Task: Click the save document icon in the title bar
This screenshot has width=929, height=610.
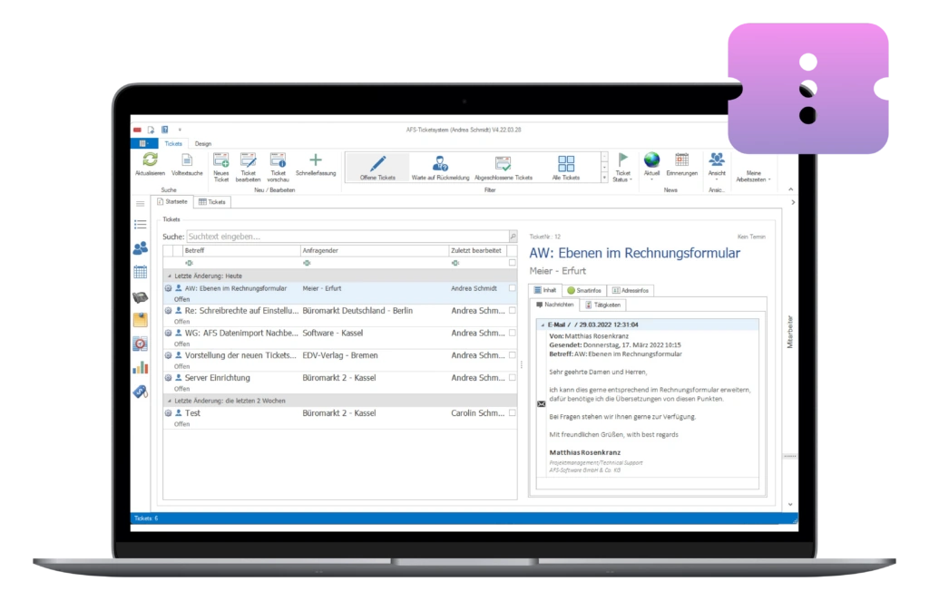Action: pyautogui.click(x=152, y=130)
